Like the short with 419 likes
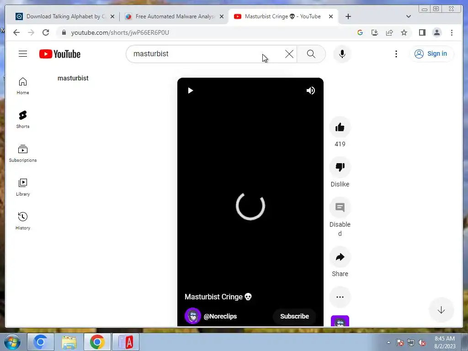468x351 pixels. [x=340, y=128]
